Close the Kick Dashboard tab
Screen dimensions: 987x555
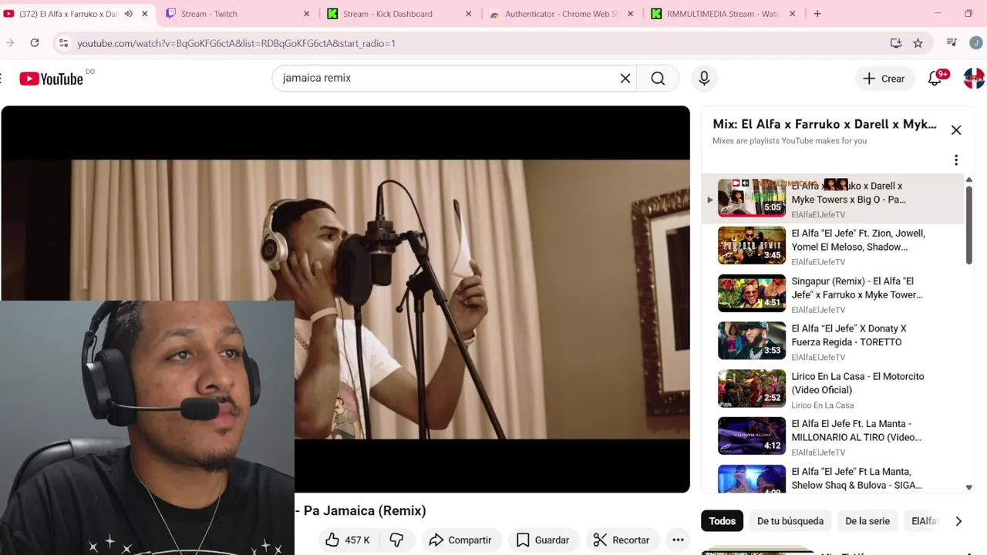pos(468,14)
